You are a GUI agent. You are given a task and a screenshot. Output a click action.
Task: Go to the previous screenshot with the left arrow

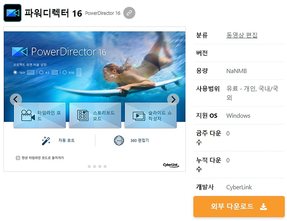pyautogui.click(x=16, y=99)
